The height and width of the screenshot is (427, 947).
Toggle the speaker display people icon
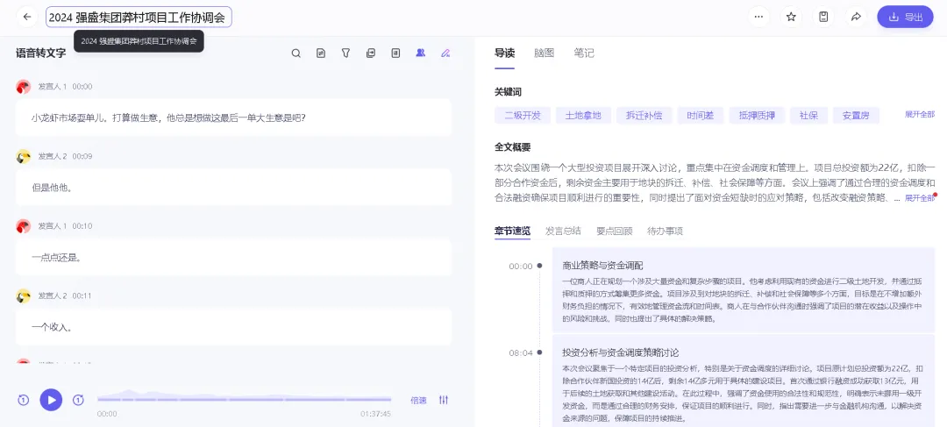(x=420, y=53)
